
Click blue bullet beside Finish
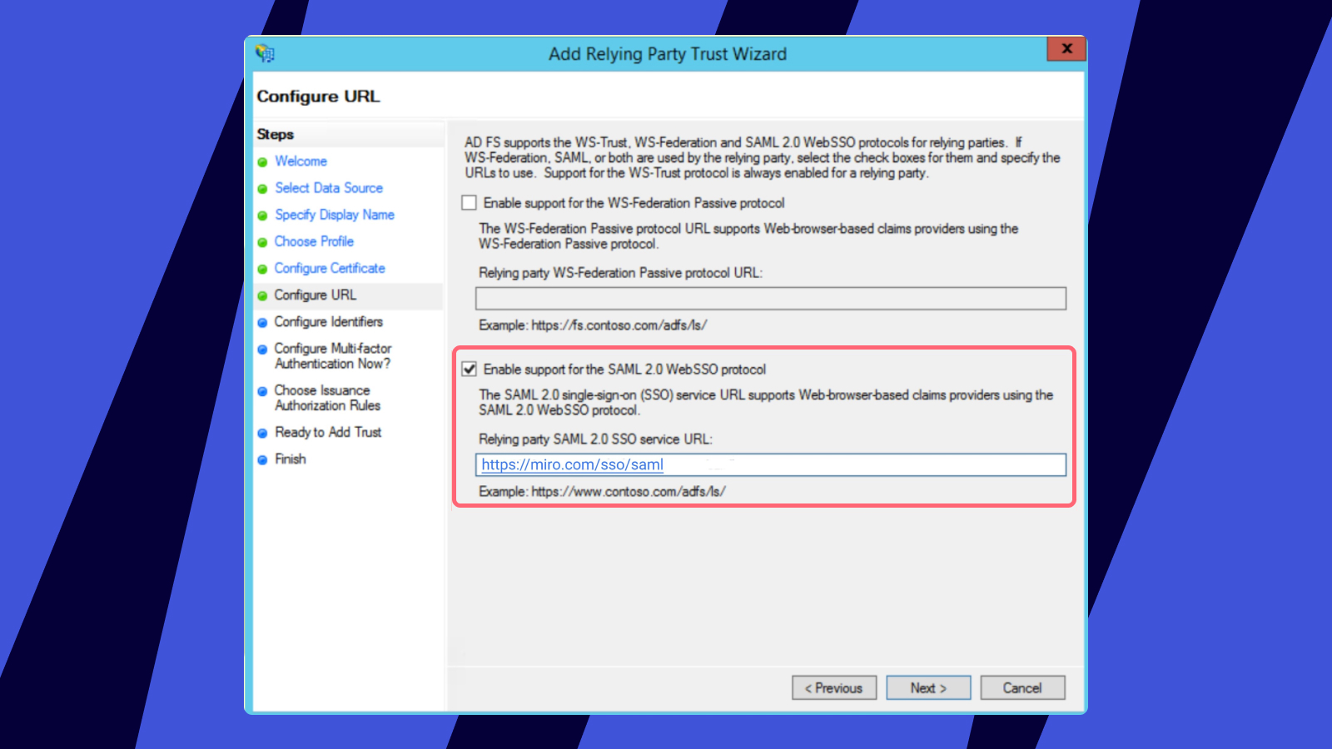[x=262, y=459]
